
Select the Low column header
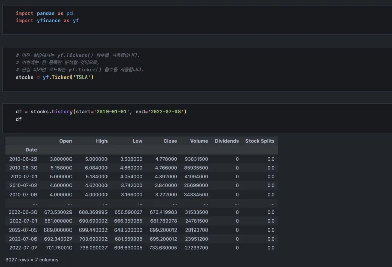click(x=137, y=141)
